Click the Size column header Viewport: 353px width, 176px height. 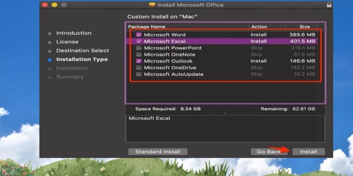pyautogui.click(x=304, y=27)
